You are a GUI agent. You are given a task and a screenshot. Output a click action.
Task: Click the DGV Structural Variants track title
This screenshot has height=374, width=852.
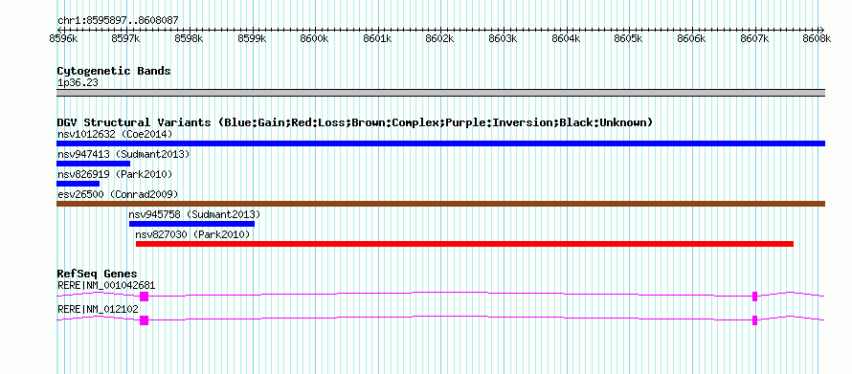(355, 122)
